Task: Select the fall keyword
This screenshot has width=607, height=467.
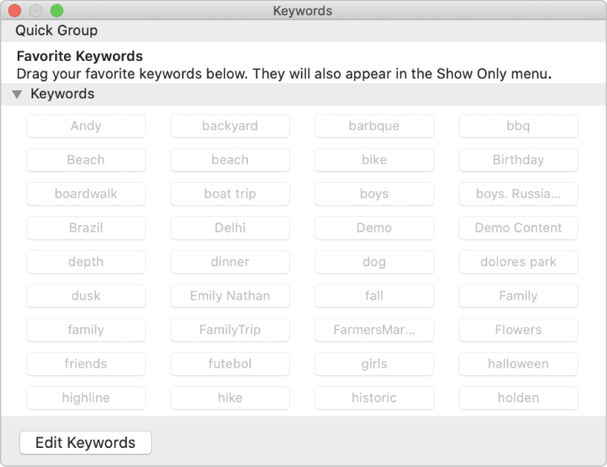Action: pos(374,296)
